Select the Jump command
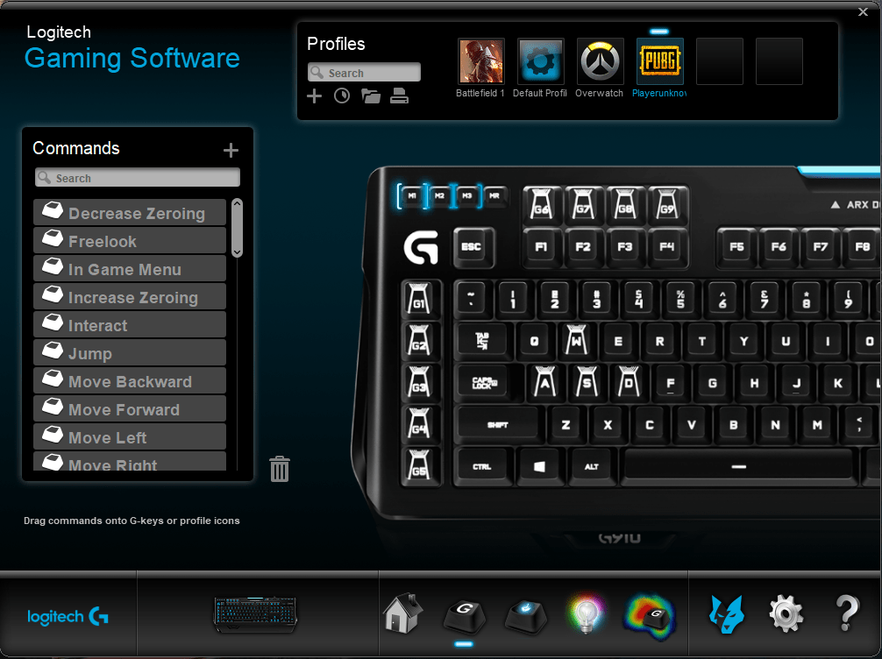The width and height of the screenshot is (882, 659). pos(130,353)
